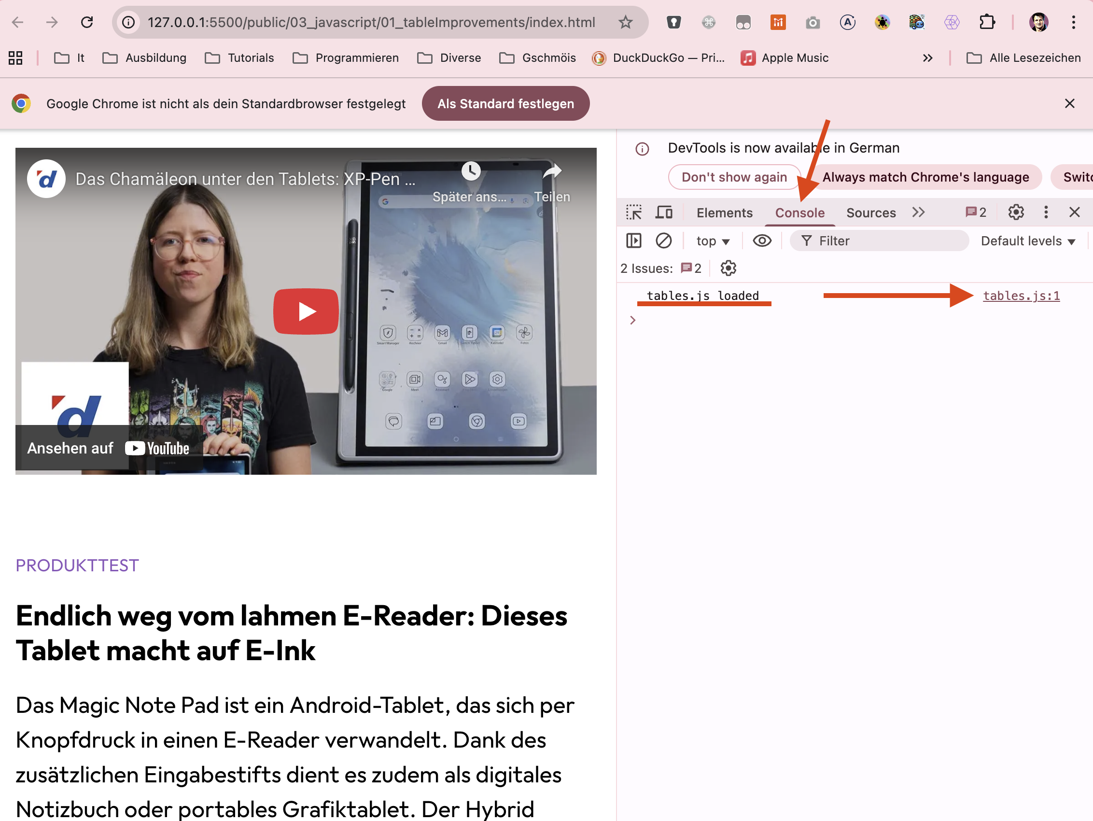Open the Extensions puzzle icon
Image resolution: width=1093 pixels, height=821 pixels.
tap(987, 22)
